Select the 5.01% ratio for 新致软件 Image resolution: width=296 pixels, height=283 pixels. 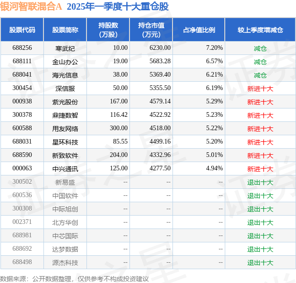click(214, 155)
